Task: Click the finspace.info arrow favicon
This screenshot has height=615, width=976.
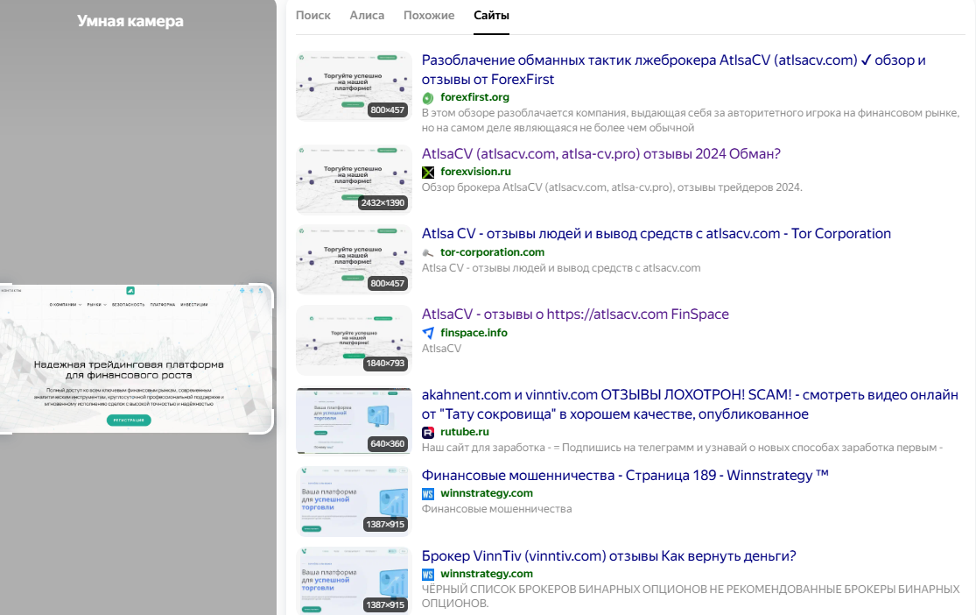Action: [x=428, y=333]
